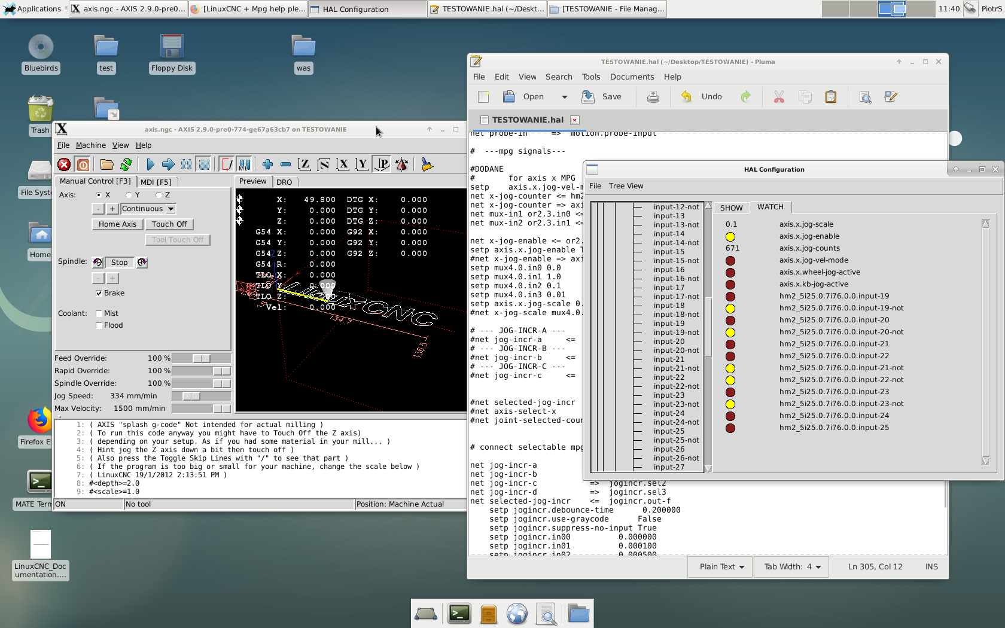Adjust the Feed Override slider
Screen dimensions: 1005x628
pos(201,358)
